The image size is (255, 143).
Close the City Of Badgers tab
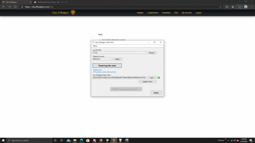[30, 2]
